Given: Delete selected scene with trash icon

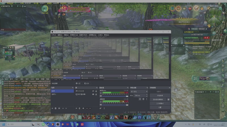Looking at the screenshot, I should pos(56,108).
